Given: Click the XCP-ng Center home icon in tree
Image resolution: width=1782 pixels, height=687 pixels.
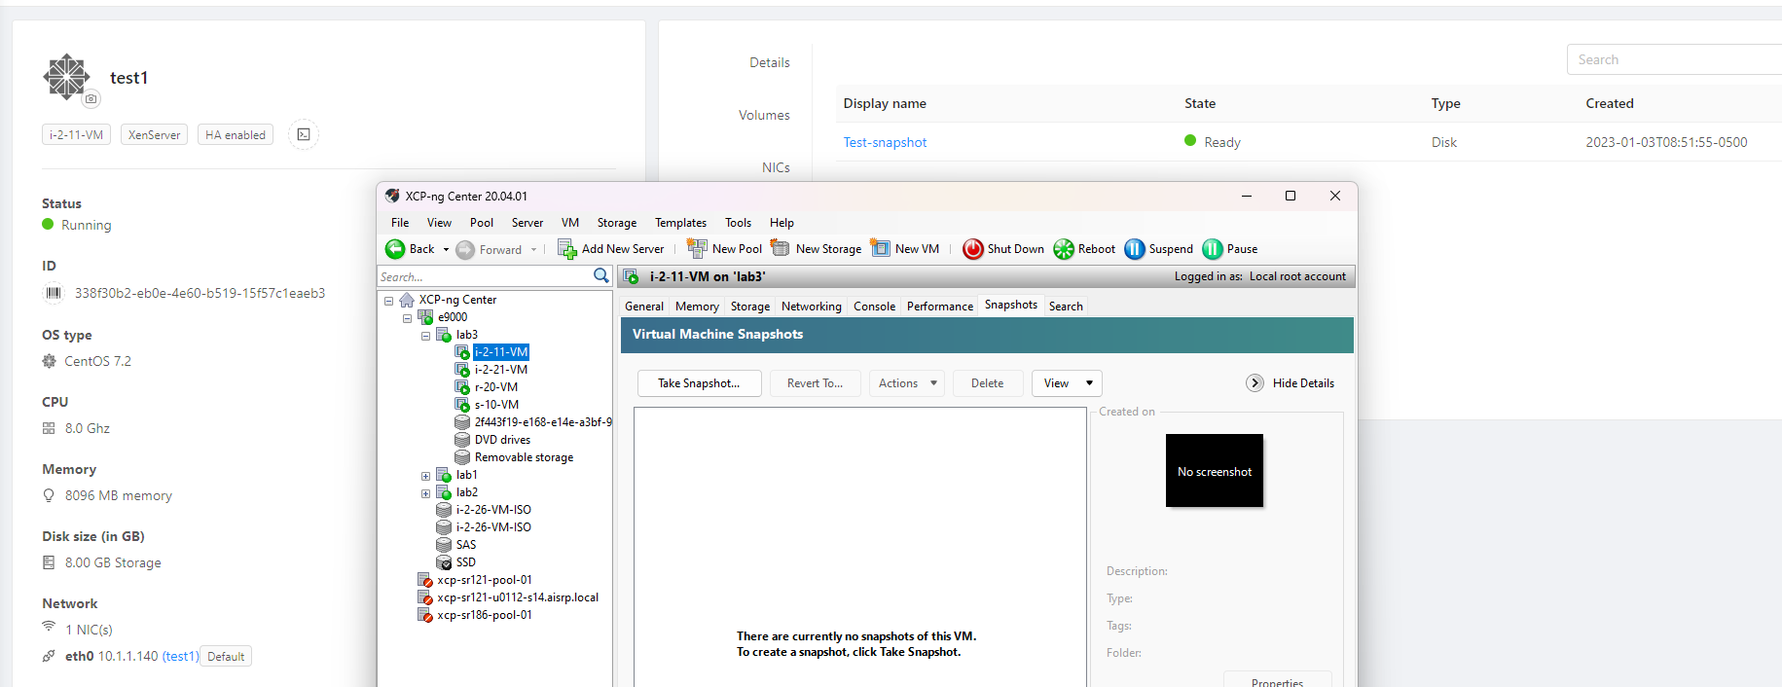Looking at the screenshot, I should (x=407, y=300).
